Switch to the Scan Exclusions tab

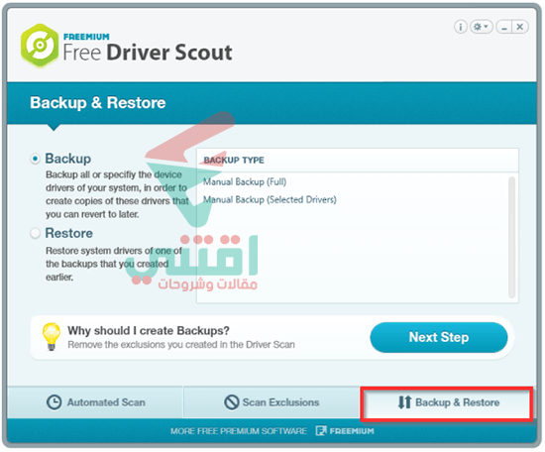(272, 402)
